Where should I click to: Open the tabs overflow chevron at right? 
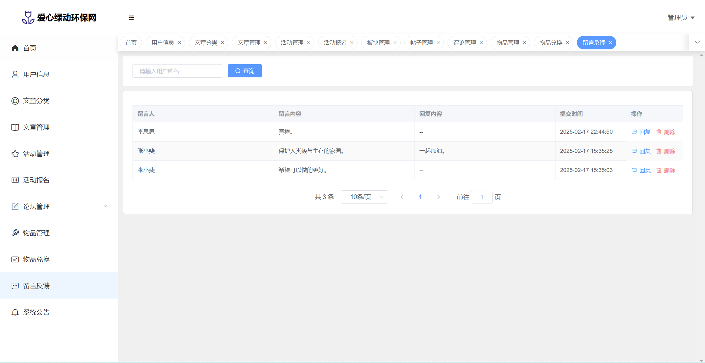click(697, 42)
